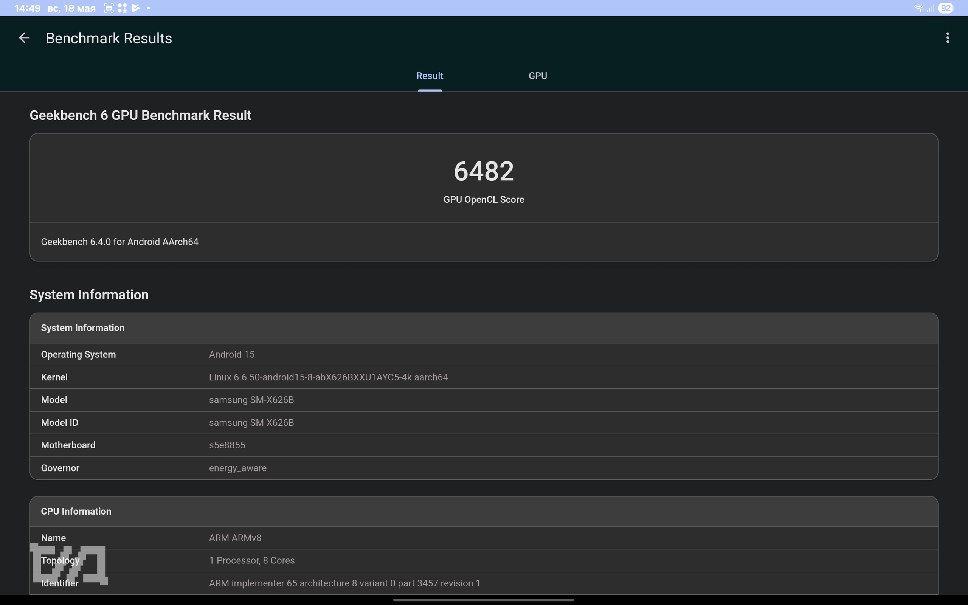Click the Kernel label
The width and height of the screenshot is (968, 605).
(54, 377)
